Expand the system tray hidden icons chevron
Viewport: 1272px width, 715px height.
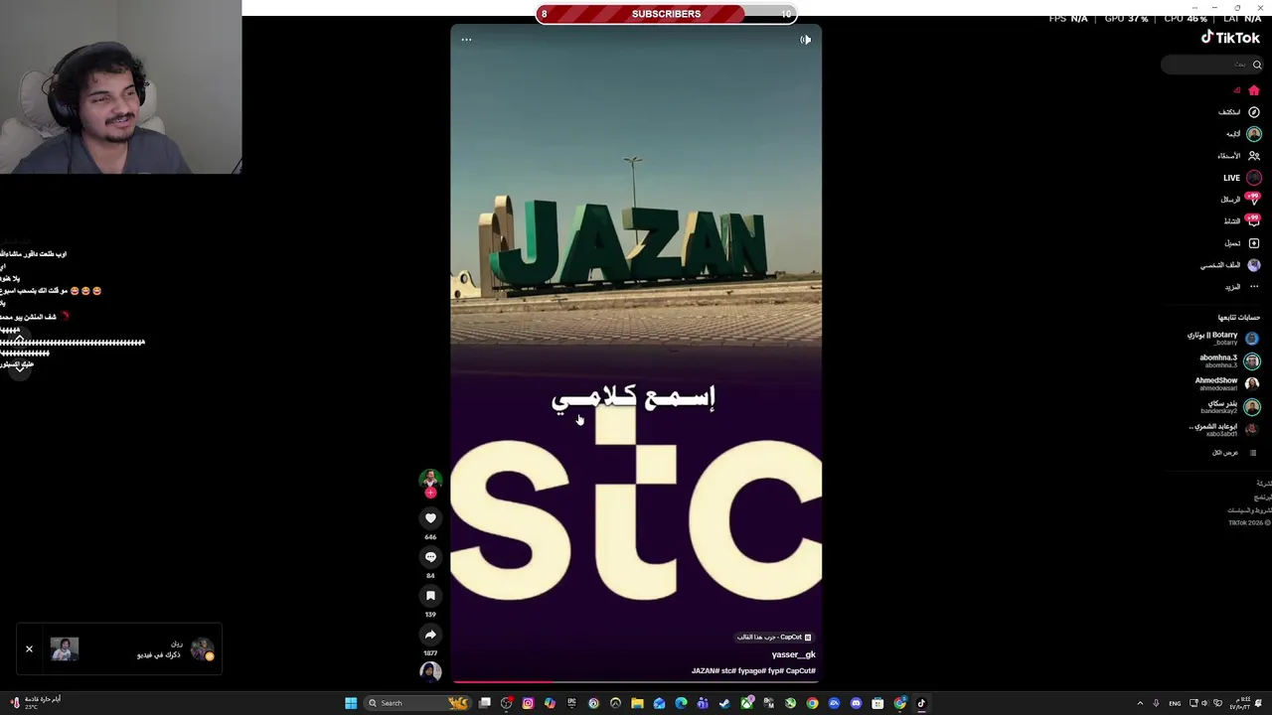1140,703
